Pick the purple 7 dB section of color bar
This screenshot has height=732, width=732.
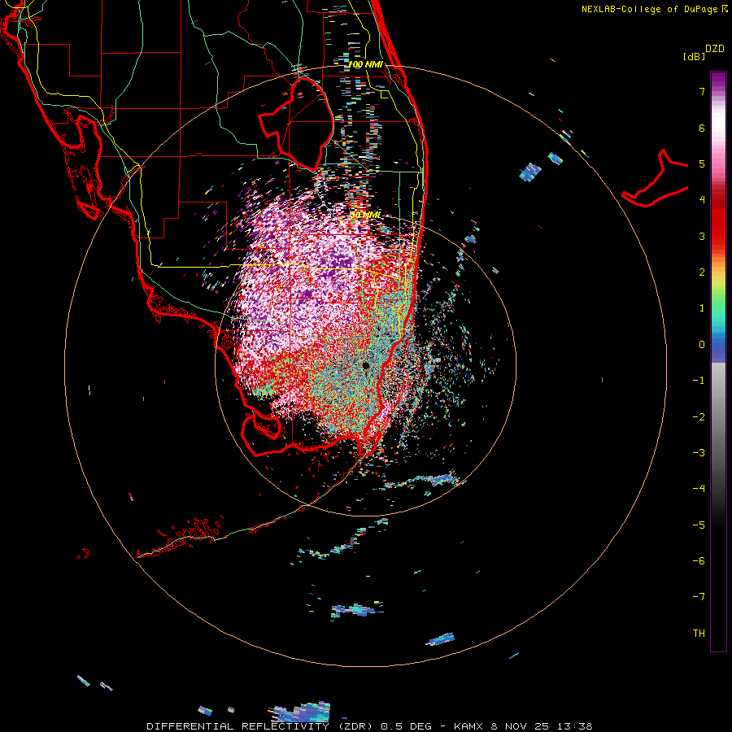(718, 91)
